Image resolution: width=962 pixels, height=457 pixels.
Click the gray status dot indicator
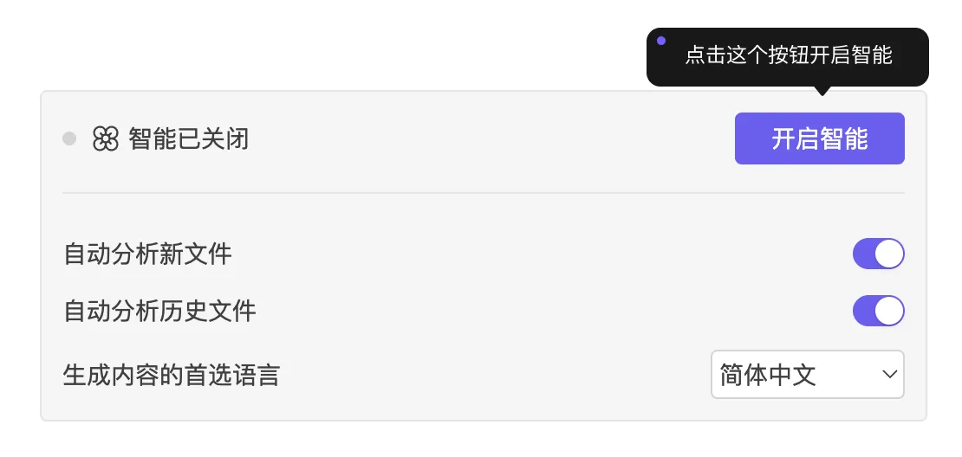pos(70,138)
